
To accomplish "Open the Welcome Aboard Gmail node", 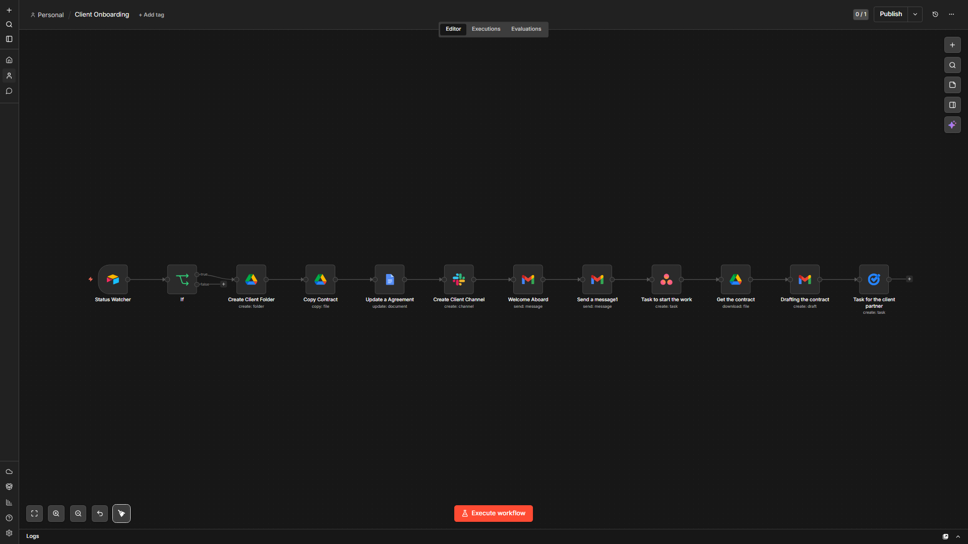I will click(528, 280).
